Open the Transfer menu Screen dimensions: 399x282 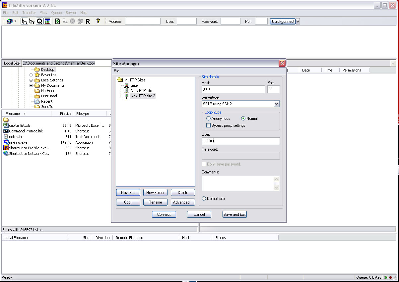coord(29,13)
